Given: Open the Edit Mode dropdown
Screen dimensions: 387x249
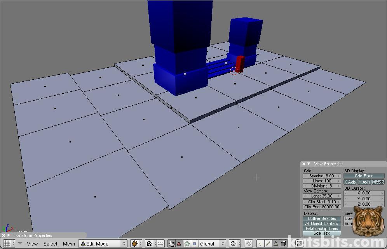Looking at the screenshot, I should click(x=103, y=244).
